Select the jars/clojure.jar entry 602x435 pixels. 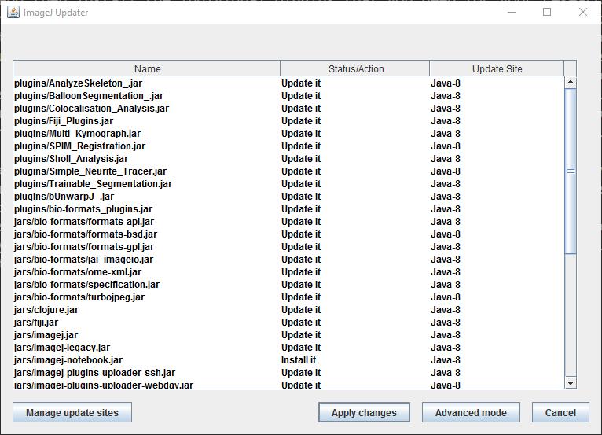46,310
